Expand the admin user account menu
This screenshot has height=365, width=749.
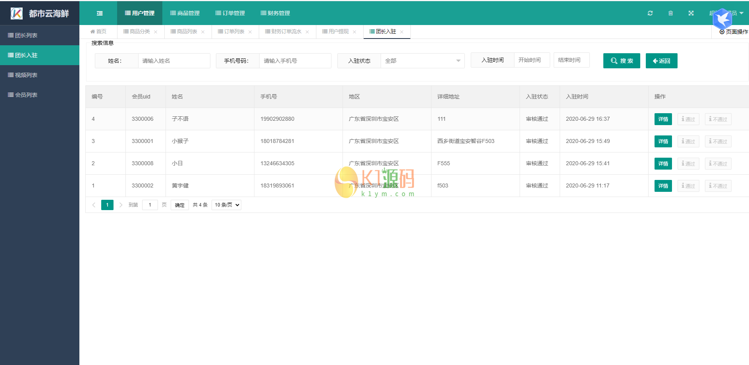point(741,13)
